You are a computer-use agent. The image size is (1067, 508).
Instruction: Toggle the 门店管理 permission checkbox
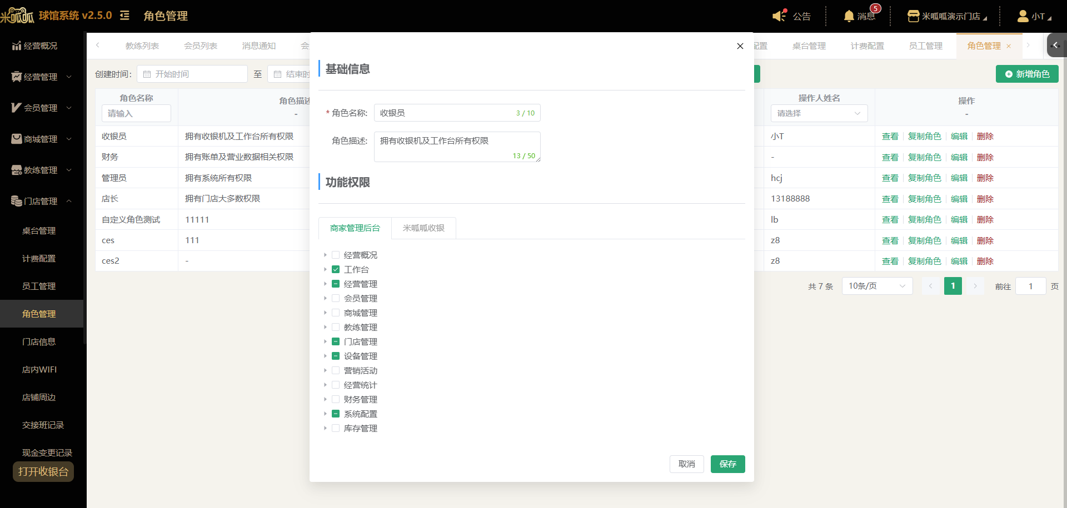(336, 341)
